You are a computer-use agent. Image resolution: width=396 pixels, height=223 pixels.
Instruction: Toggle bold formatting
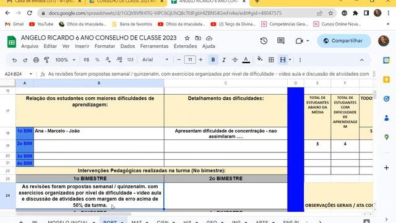coord(213,60)
